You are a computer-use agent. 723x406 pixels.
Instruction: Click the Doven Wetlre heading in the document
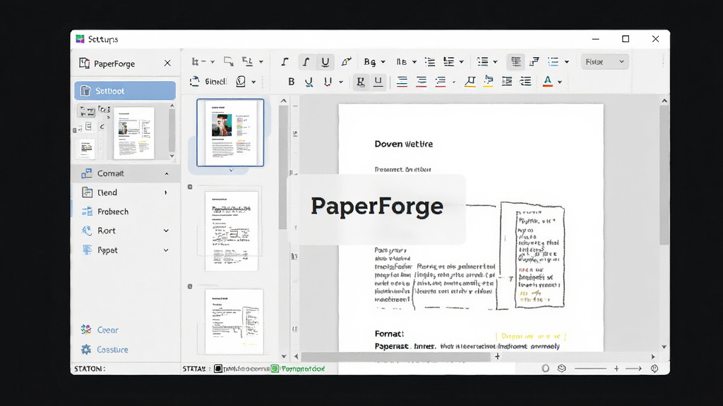pyautogui.click(x=403, y=144)
